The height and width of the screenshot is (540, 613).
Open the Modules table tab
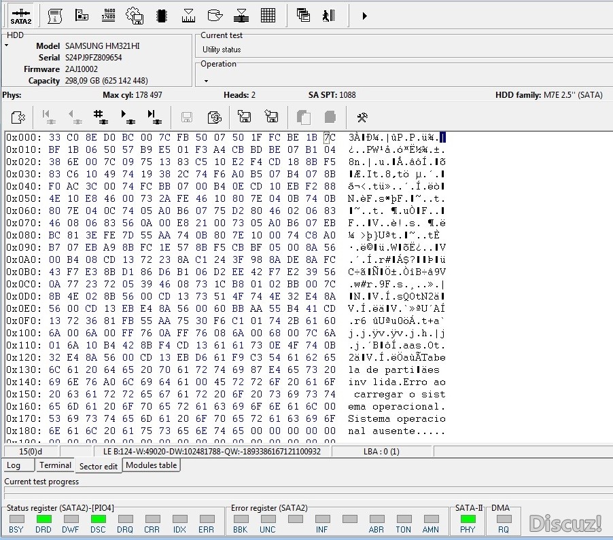(x=152, y=465)
